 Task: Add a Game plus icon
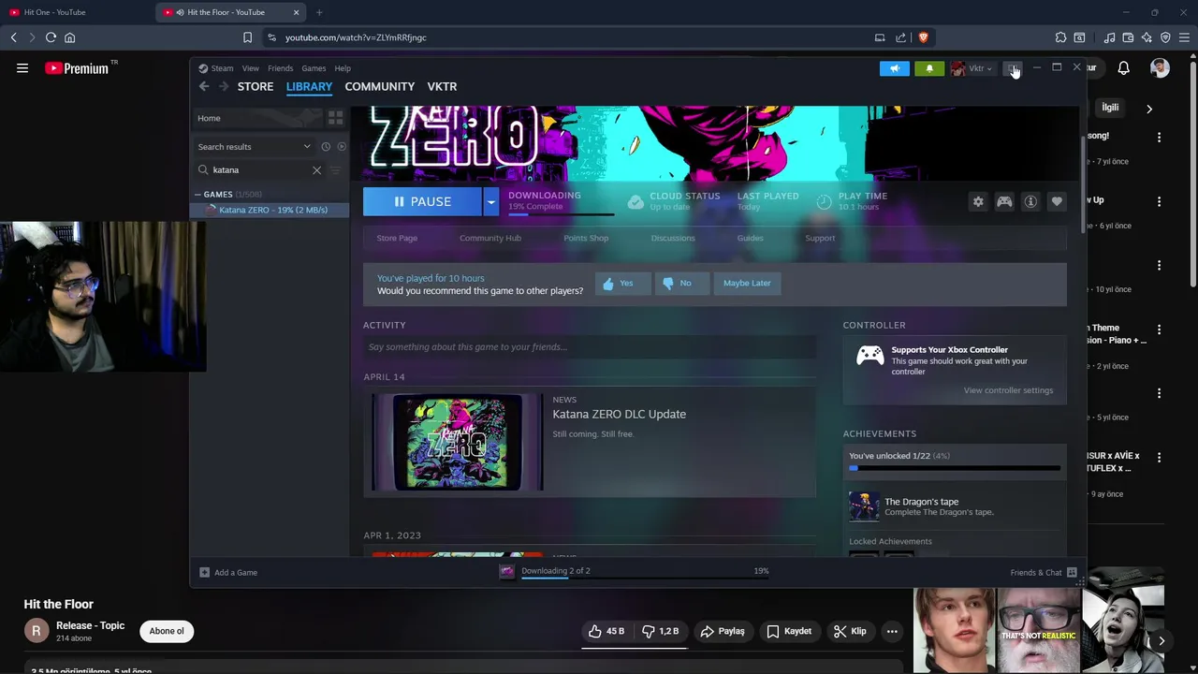coord(204,572)
